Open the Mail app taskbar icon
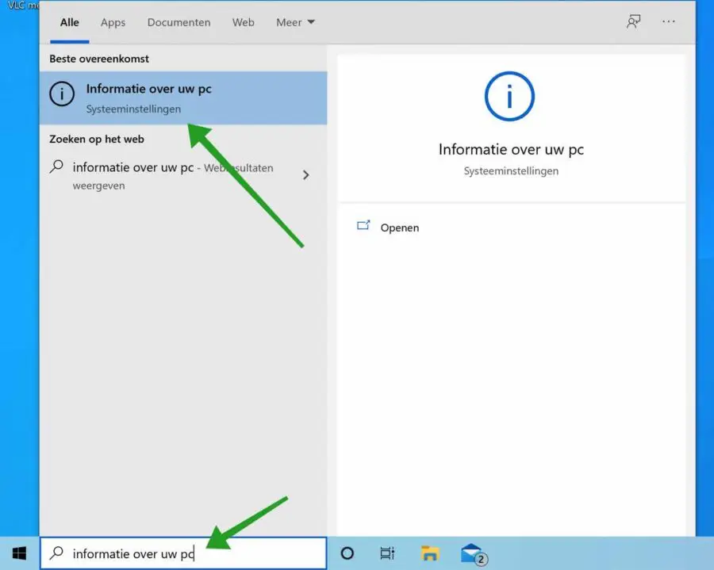Viewport: 714px width, 570px height. (474, 554)
